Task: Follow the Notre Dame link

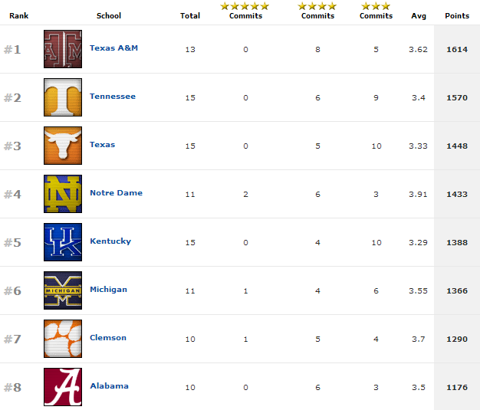Action: 116,193
